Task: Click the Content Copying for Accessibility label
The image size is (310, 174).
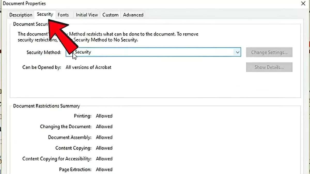Action: point(57,159)
